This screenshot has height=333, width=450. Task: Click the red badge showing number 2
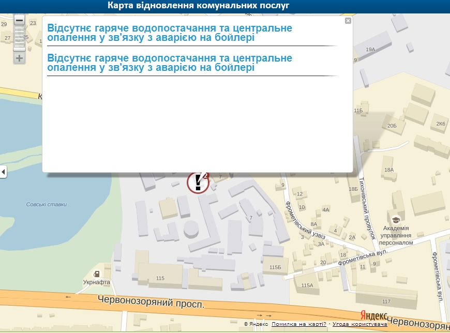[206, 175]
